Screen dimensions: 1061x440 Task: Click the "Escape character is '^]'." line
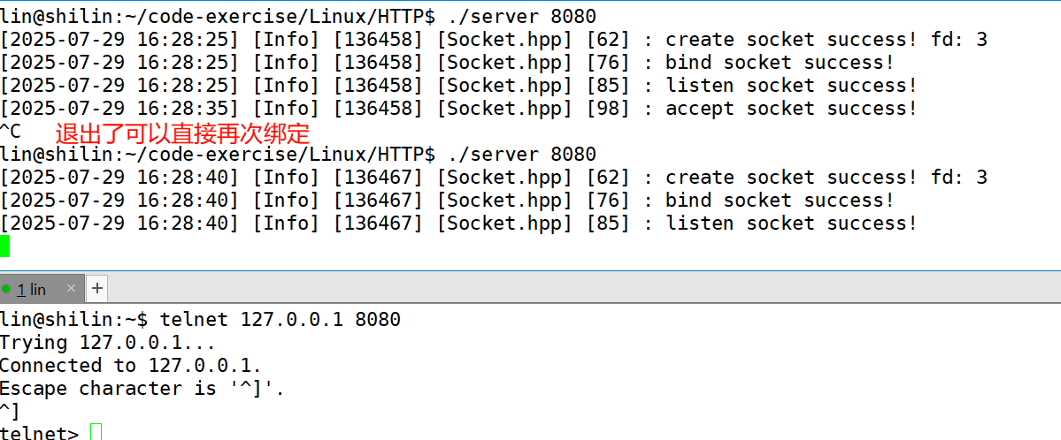point(142,389)
